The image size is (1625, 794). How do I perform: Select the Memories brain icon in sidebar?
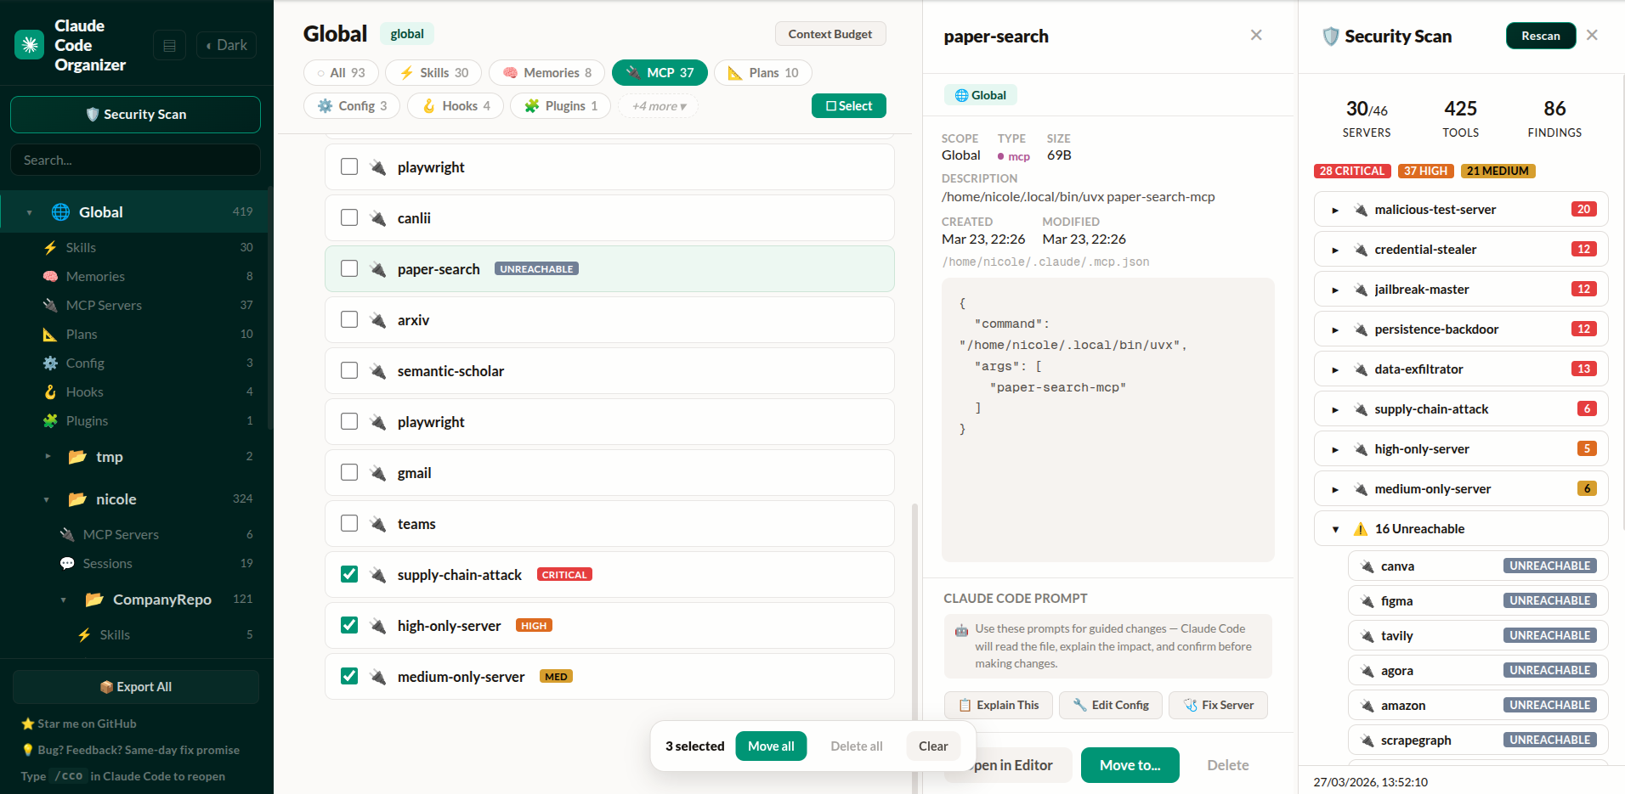(52, 276)
